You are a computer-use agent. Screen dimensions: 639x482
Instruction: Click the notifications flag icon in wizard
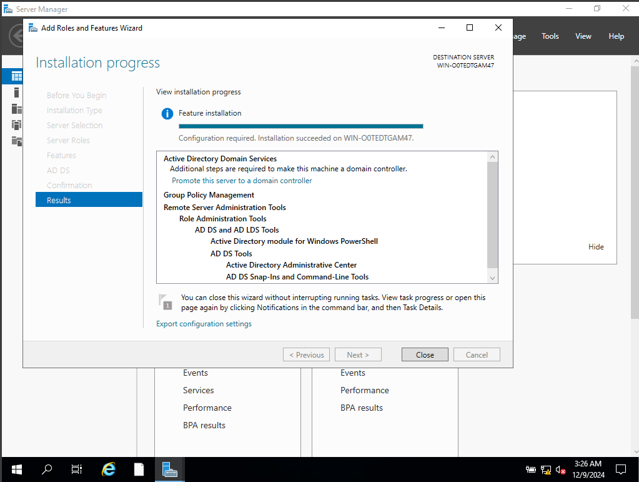166,302
